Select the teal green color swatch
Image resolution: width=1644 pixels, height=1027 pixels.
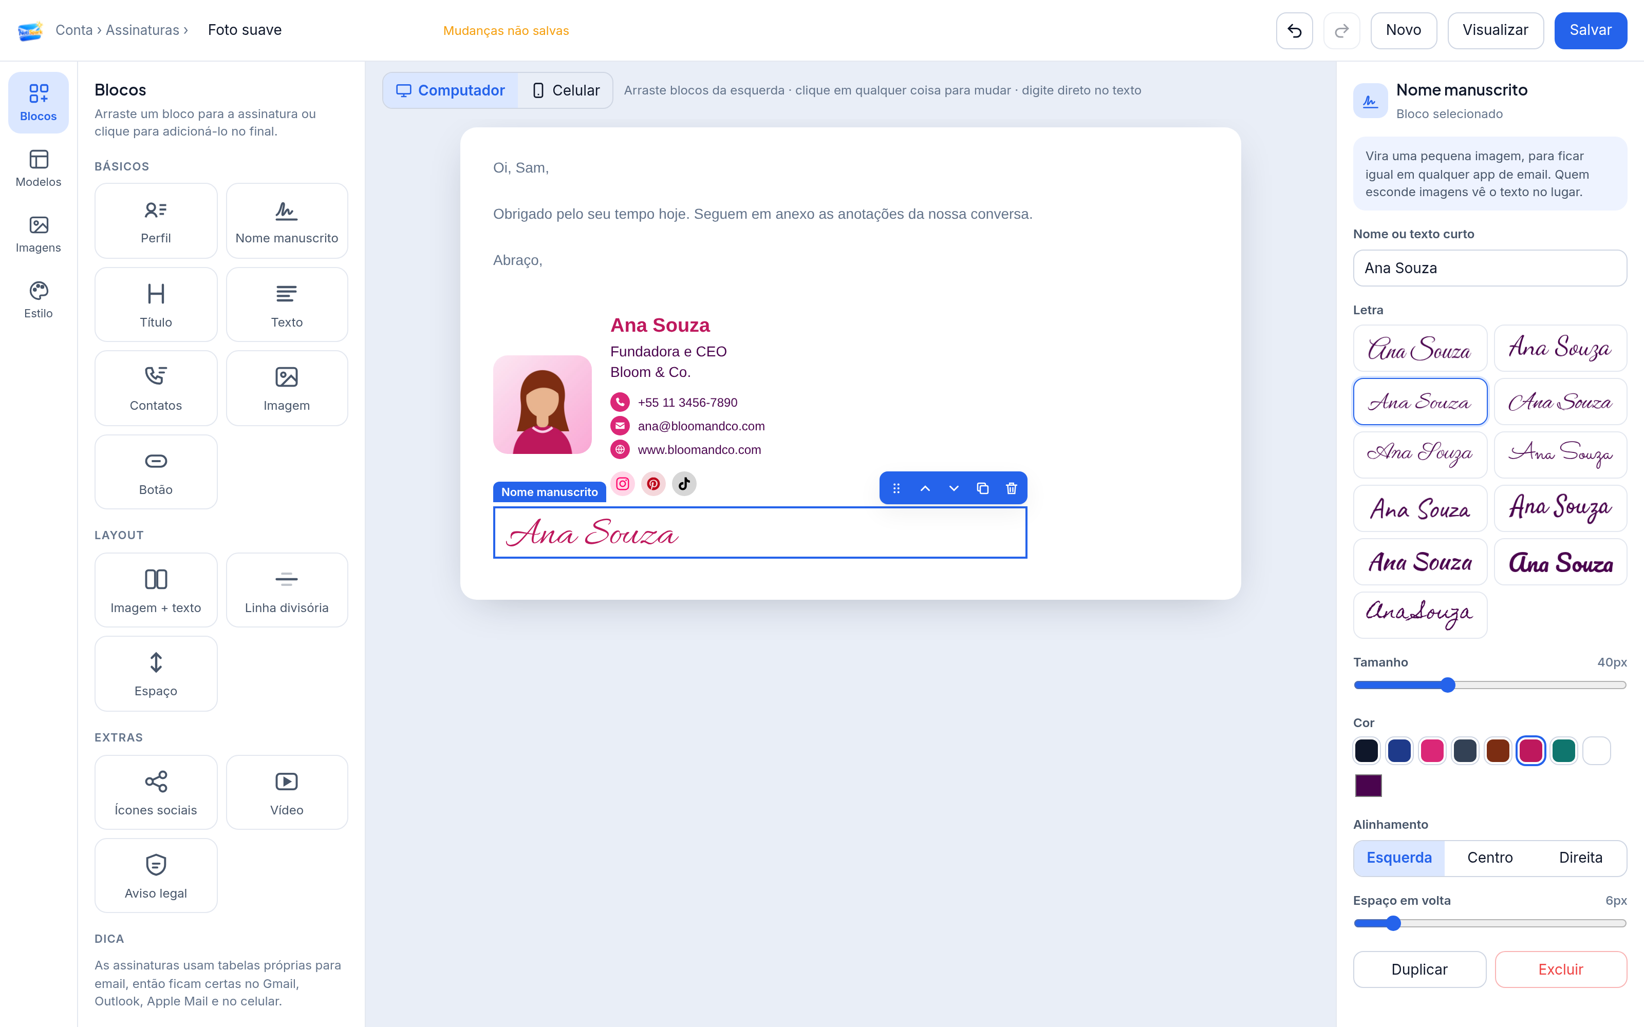(1563, 751)
